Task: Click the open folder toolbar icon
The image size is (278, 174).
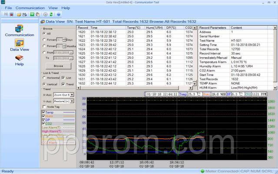Action: point(19,14)
